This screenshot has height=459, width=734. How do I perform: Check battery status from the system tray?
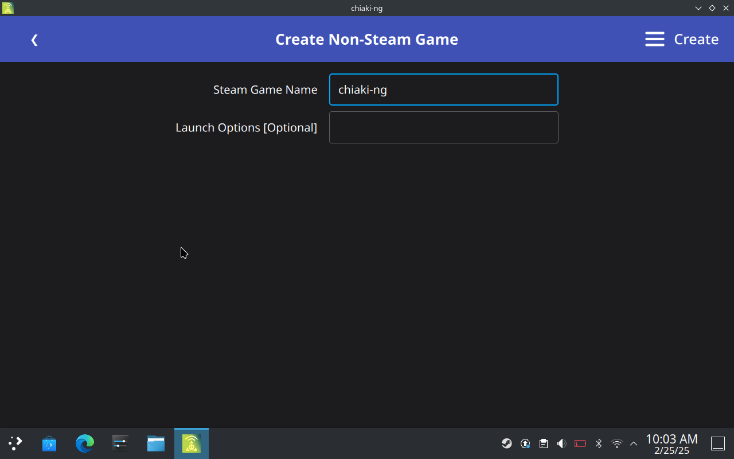[x=580, y=443]
